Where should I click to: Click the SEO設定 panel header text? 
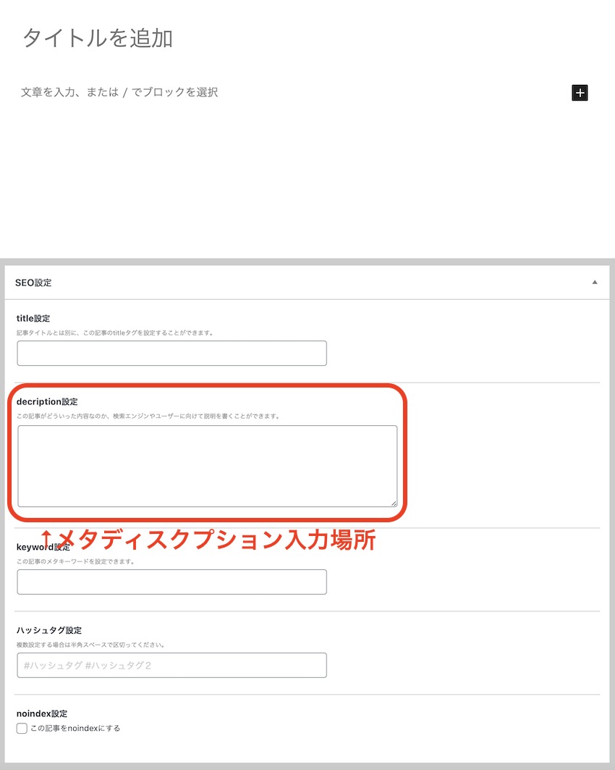(33, 283)
